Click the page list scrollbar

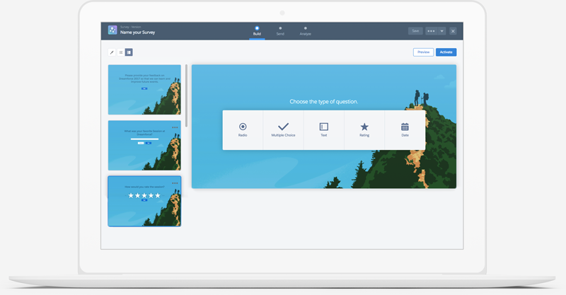[x=186, y=96]
